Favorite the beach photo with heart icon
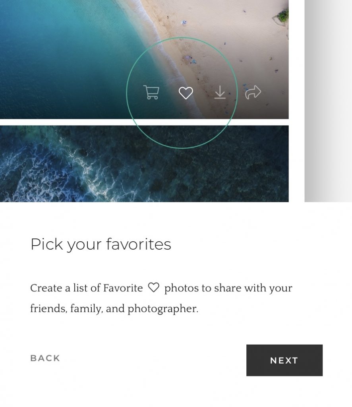 click(186, 93)
